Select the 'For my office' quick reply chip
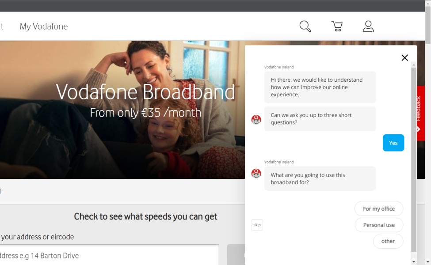Viewport: 431px width, 265px height. [x=379, y=208]
